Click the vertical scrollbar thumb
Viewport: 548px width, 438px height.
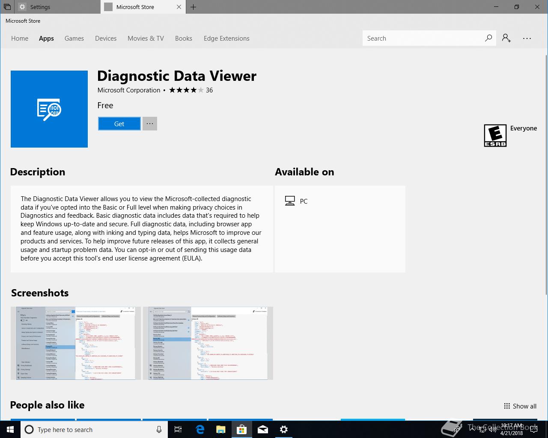point(546,175)
